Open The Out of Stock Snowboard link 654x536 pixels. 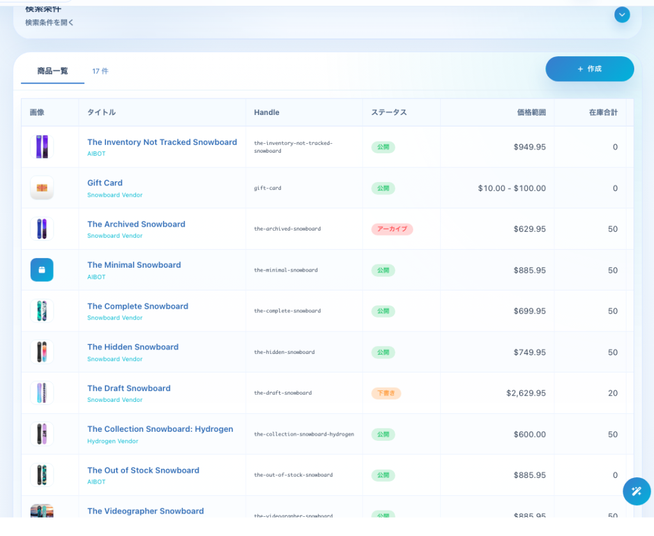coord(143,470)
